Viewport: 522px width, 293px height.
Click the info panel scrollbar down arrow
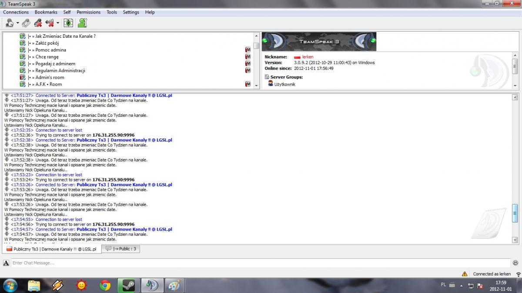pos(515,86)
